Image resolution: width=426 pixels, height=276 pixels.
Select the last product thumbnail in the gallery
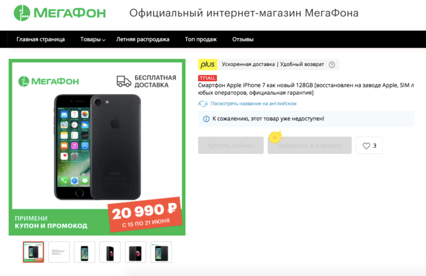click(x=161, y=252)
